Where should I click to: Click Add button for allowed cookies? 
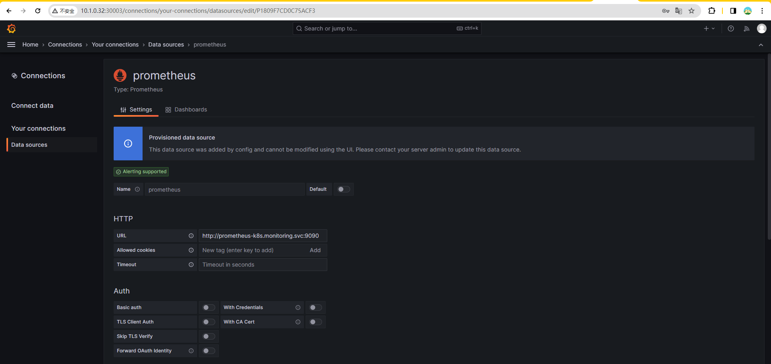(315, 250)
